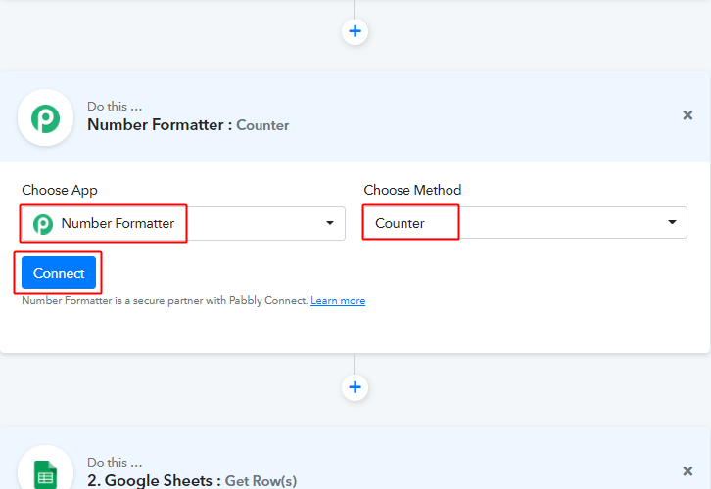The image size is (711, 489).
Task: Open the Choose App dropdown arrow
Action: (x=330, y=223)
